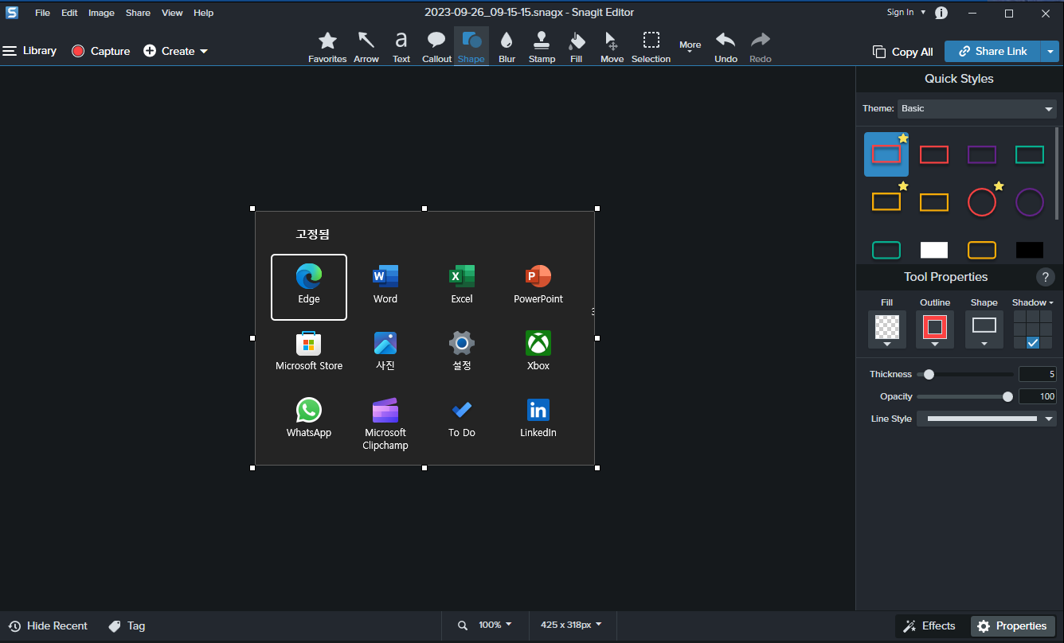This screenshot has height=643, width=1064.
Task: Select the Favorites star tool
Action: coord(327,47)
